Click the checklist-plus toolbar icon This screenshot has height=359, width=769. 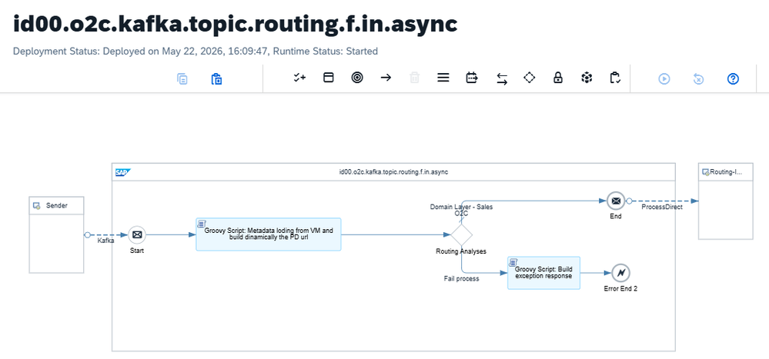pyautogui.click(x=299, y=78)
